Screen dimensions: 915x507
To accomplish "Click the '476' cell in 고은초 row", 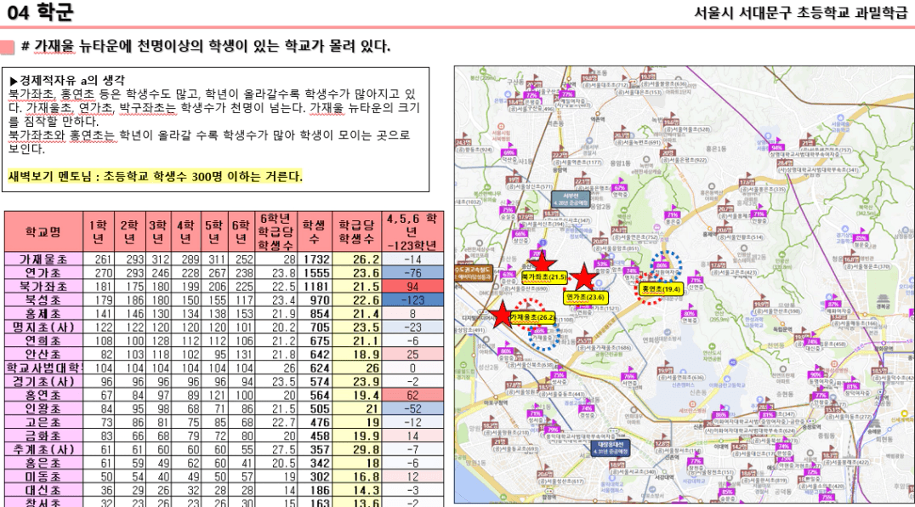I will click(x=315, y=423).
